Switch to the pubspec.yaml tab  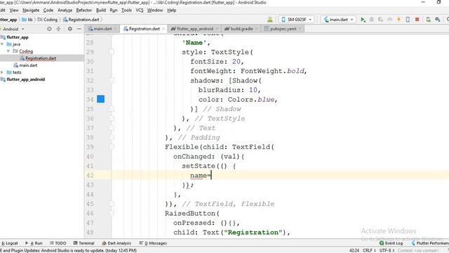[283, 29]
